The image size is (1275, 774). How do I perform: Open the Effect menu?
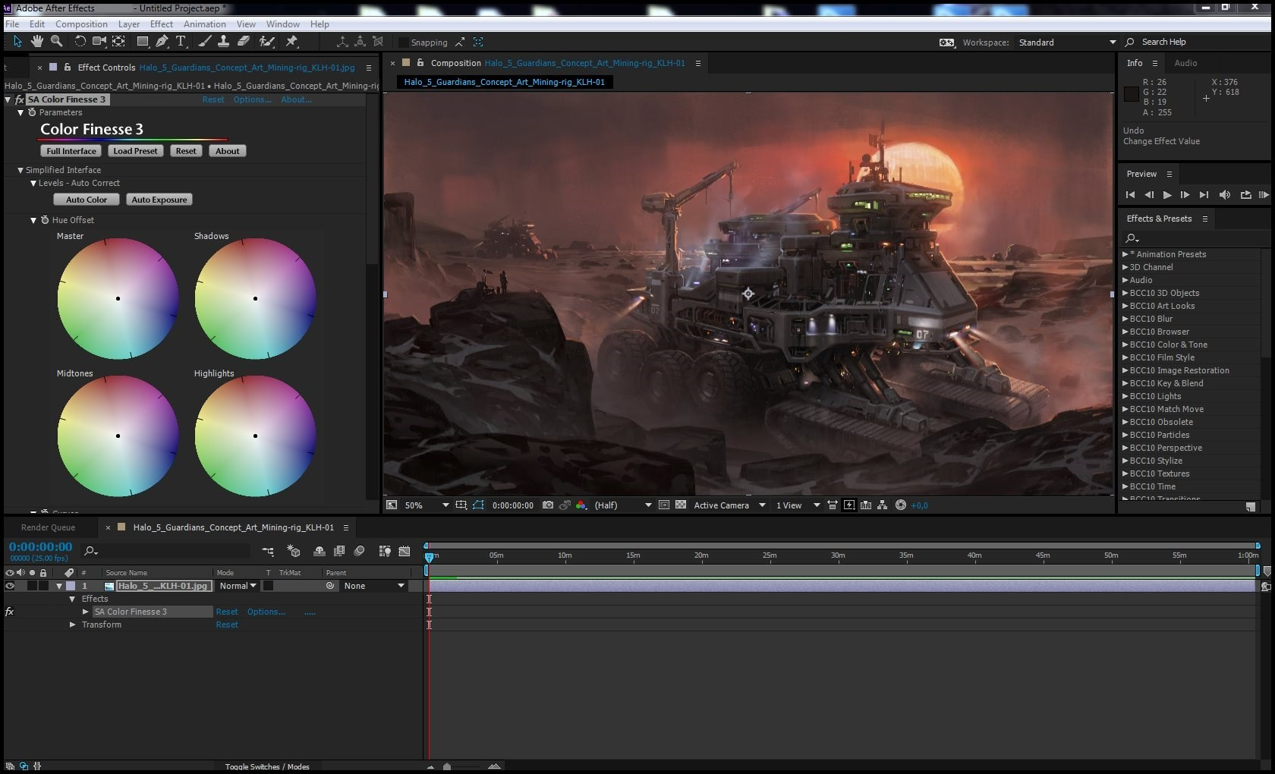point(161,24)
